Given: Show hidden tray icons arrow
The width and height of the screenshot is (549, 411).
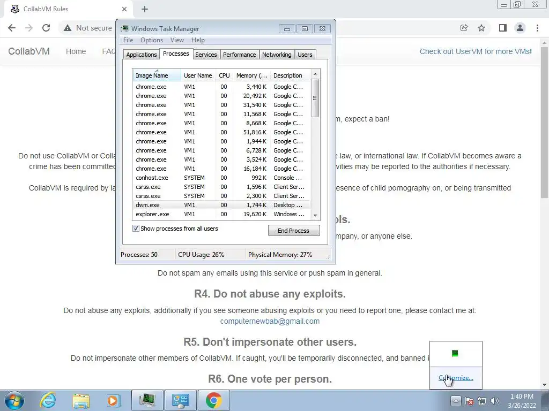Looking at the screenshot, I should [455, 400].
